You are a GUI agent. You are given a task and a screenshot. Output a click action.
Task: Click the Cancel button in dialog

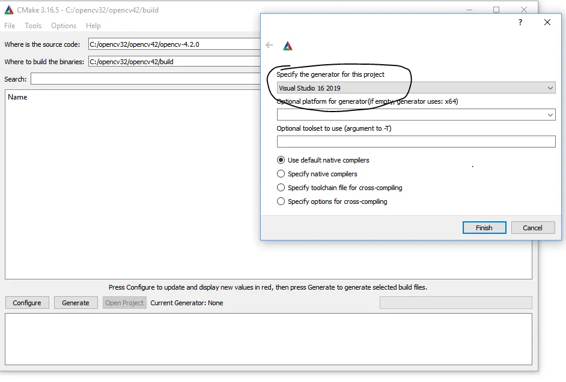point(533,228)
